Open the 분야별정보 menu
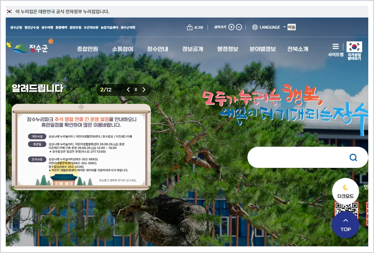374x253 pixels. pos(263,49)
